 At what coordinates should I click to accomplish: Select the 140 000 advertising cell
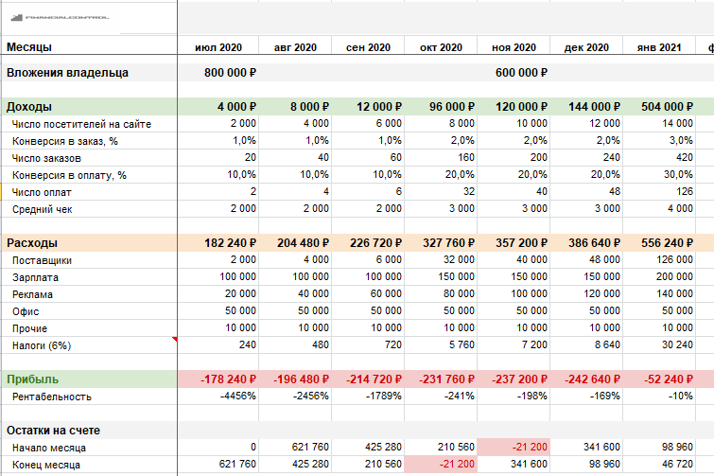[659, 293]
